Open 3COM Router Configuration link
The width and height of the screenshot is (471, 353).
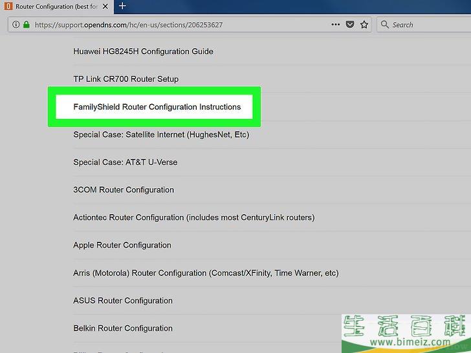point(124,189)
